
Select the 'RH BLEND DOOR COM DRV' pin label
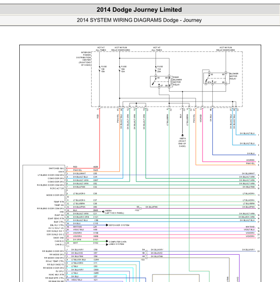click(x=50, y=185)
